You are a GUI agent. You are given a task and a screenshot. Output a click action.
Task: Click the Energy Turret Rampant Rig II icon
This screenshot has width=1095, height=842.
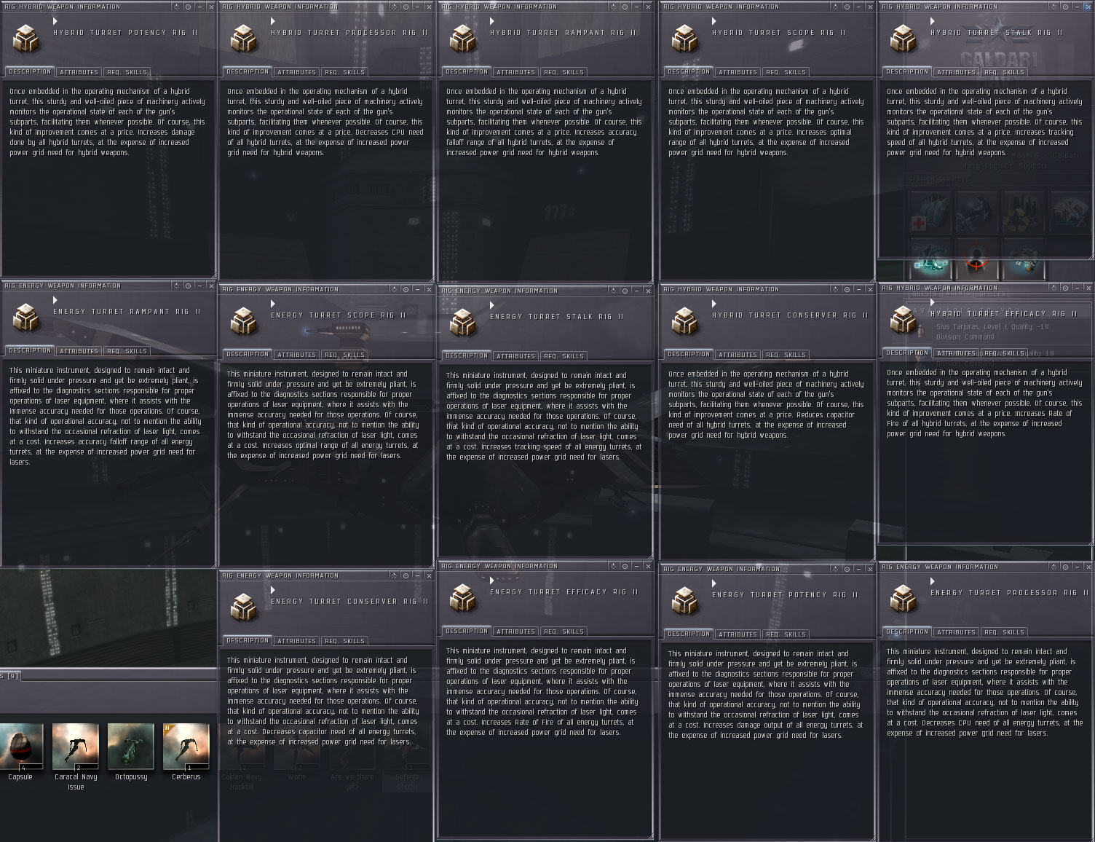pyautogui.click(x=25, y=318)
